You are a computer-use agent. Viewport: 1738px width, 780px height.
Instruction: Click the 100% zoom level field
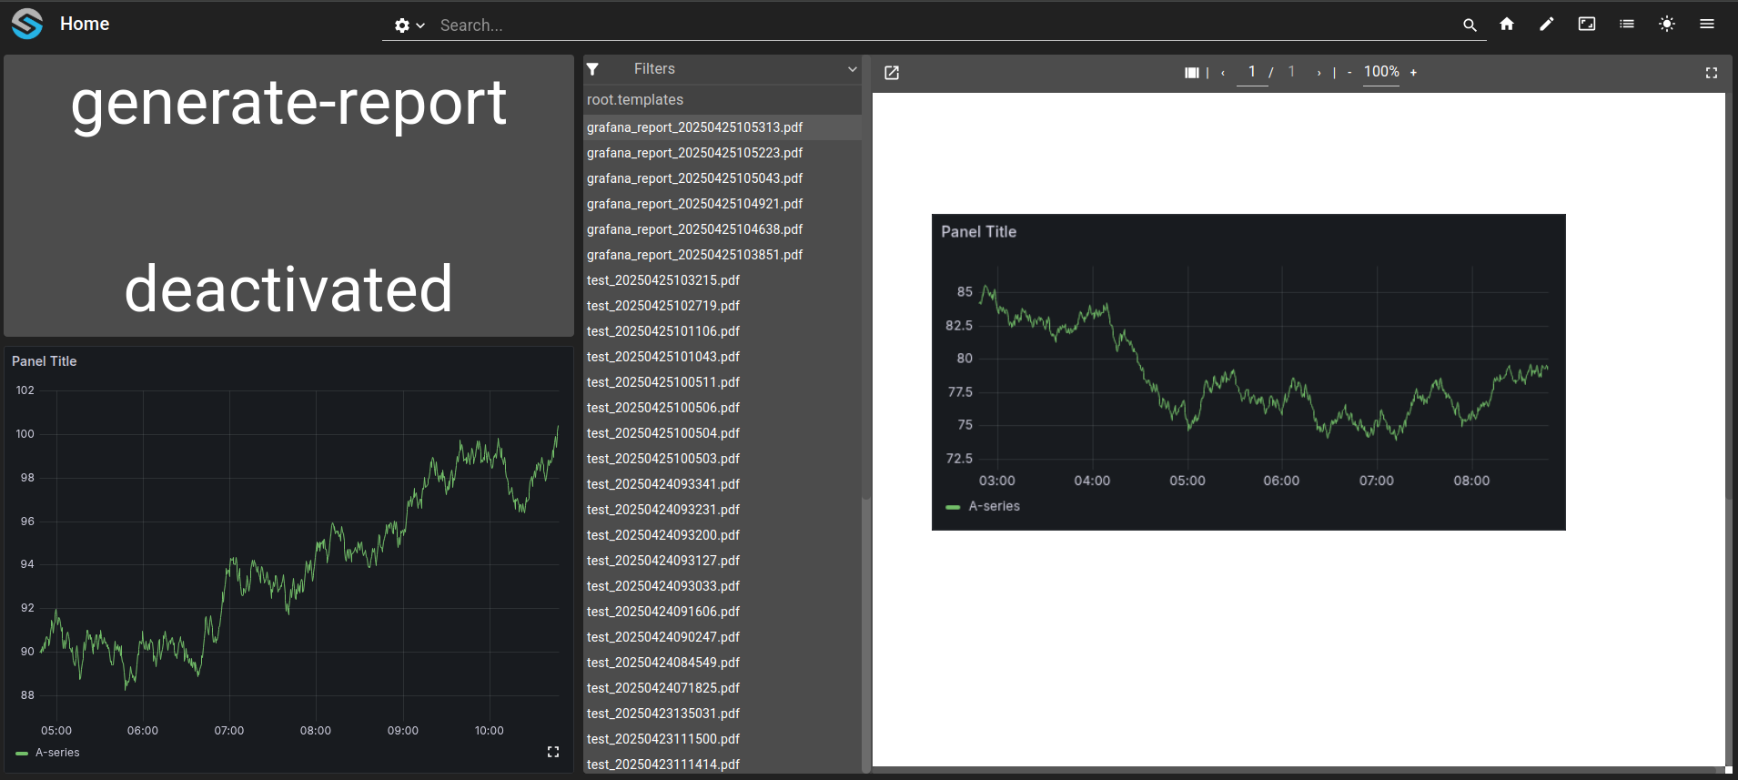[1381, 72]
